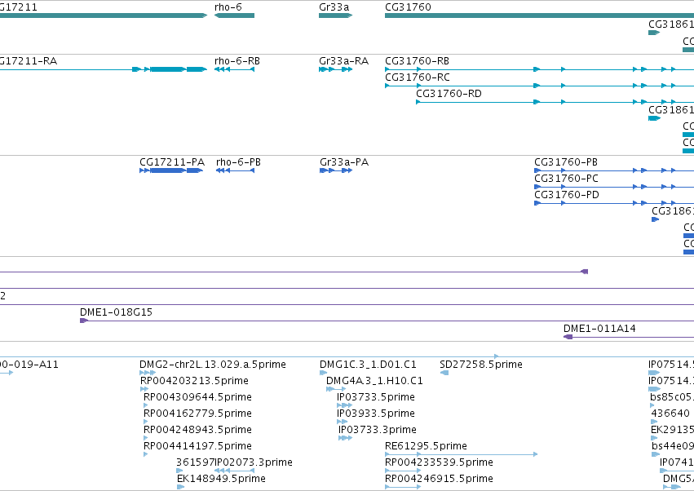The height and width of the screenshot is (491, 694).
Task: Click the Gr33a-PA blue protein glyph
Action: coord(336,170)
